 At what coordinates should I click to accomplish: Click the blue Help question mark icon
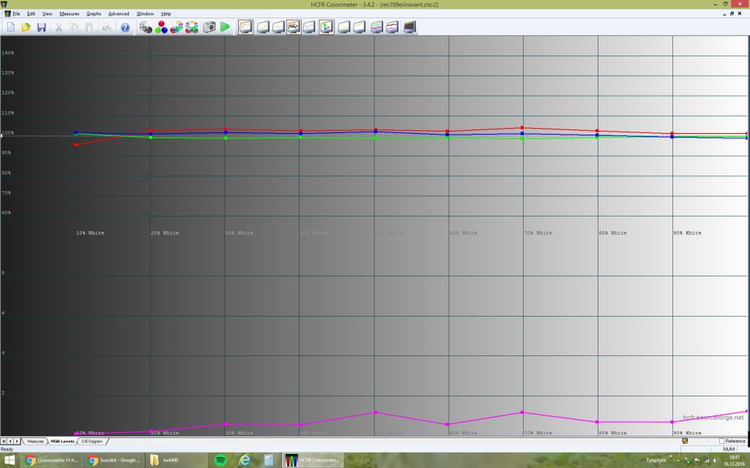pyautogui.click(x=125, y=27)
